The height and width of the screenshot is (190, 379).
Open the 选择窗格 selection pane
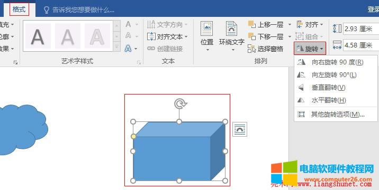pyautogui.click(x=266, y=49)
